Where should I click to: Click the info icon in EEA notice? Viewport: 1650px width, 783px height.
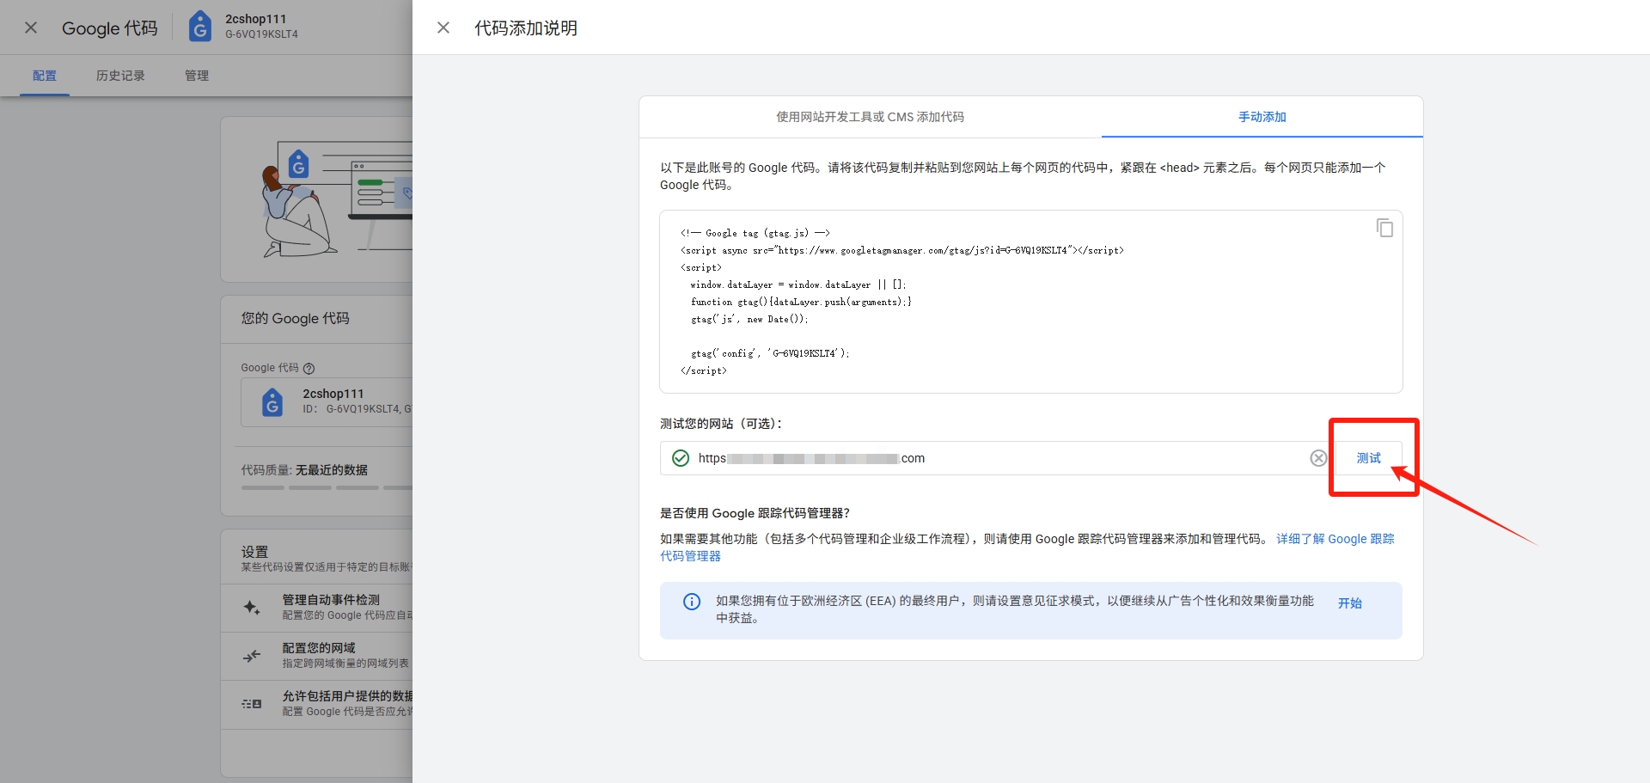pyautogui.click(x=691, y=602)
